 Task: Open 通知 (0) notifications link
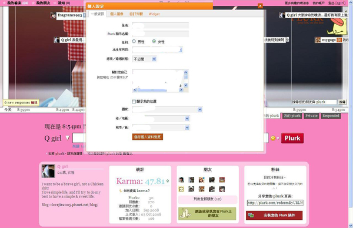pos(64,3)
